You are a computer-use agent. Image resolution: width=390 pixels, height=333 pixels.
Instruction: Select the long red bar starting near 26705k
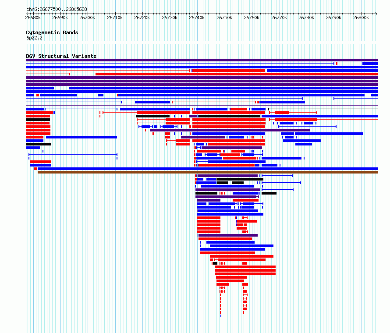tap(237, 74)
